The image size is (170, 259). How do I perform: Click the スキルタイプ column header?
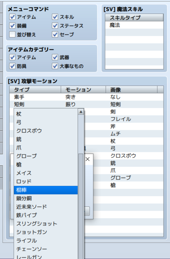134,17
